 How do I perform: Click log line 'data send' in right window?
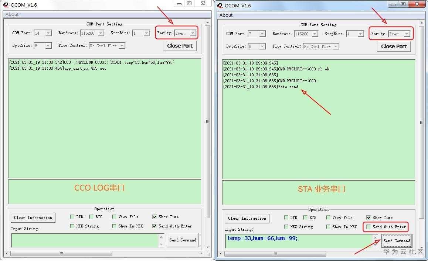click(x=261, y=87)
